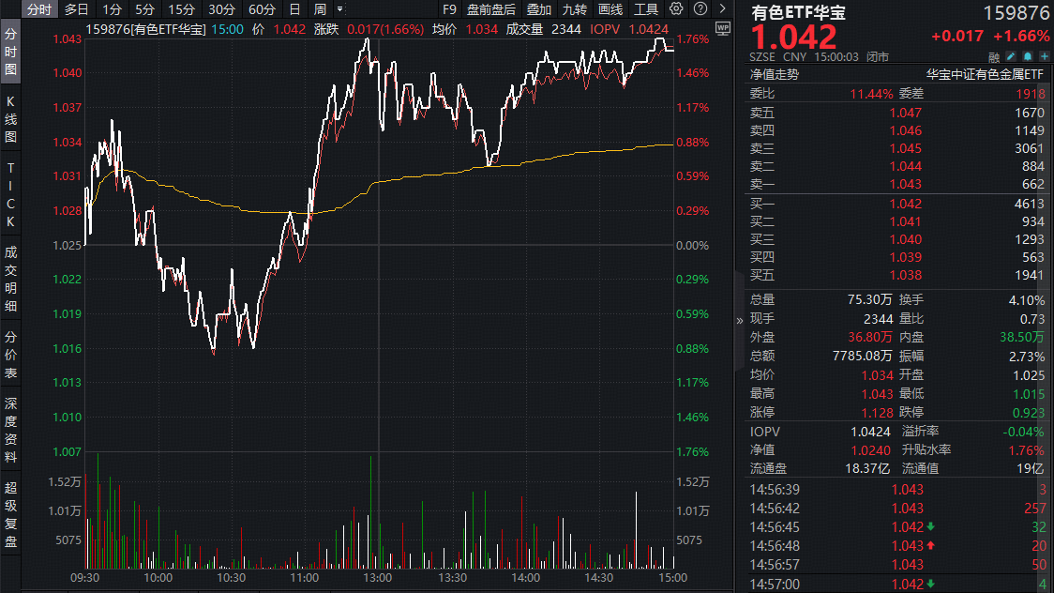The width and height of the screenshot is (1054, 593).
Task: Click the plus add-to-watchlist icon
Action: pyautogui.click(x=1044, y=56)
